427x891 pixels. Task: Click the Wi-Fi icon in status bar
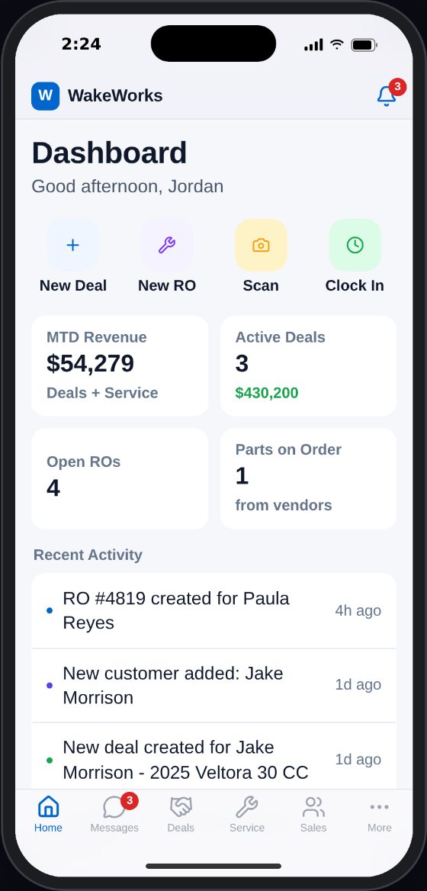click(x=337, y=44)
